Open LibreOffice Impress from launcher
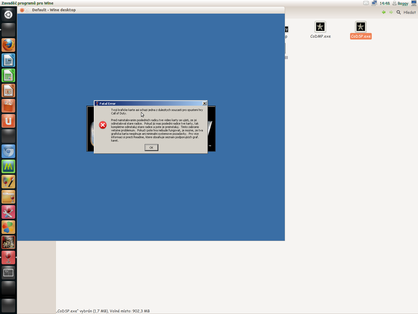Viewport: 418px width, 314px height. [8, 91]
